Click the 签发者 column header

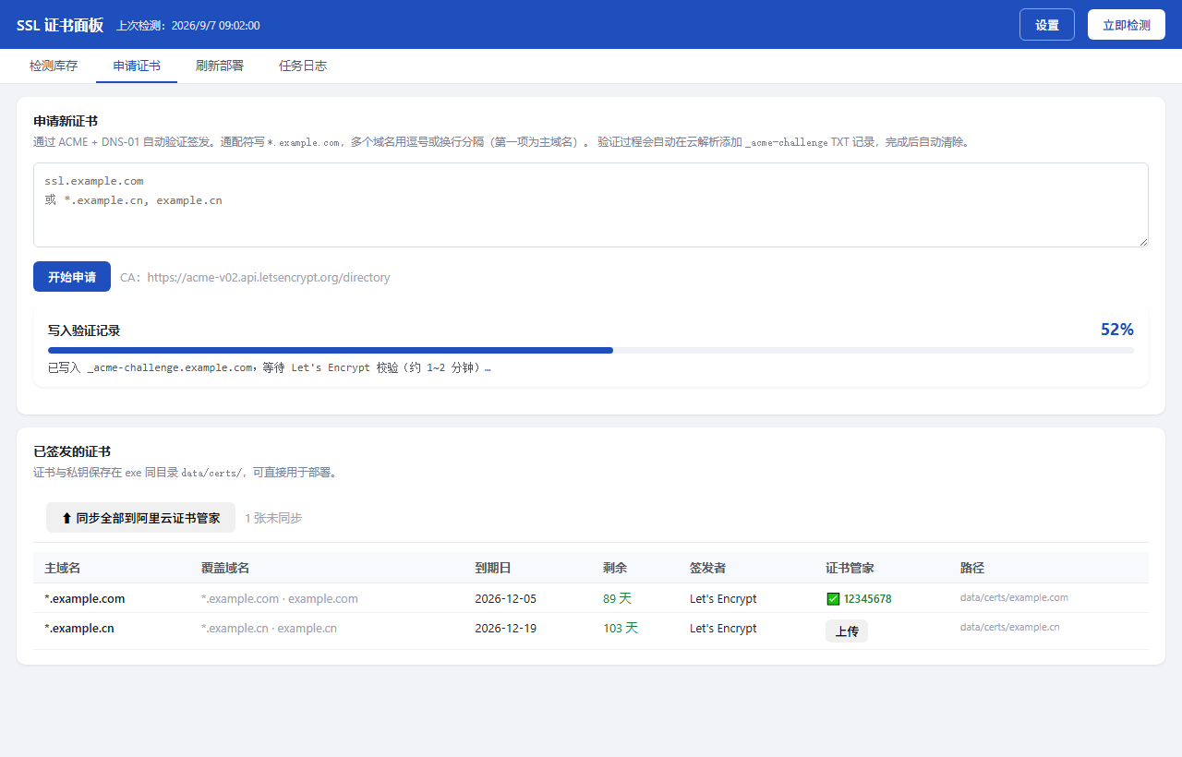[x=707, y=568]
